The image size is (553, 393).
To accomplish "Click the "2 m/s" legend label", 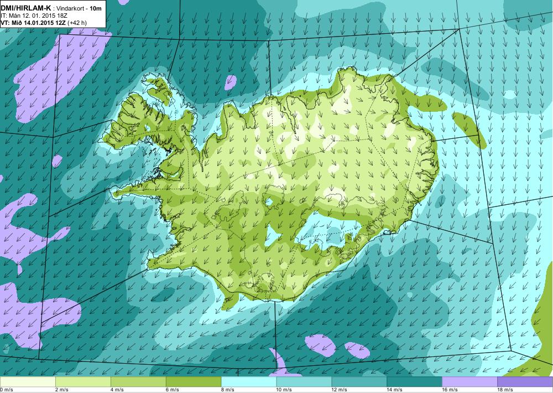I will point(62,390).
